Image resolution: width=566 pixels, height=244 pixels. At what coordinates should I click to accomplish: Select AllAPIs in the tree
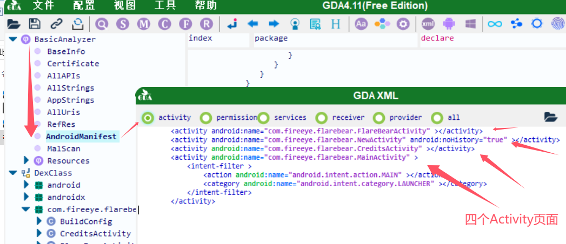(64, 76)
